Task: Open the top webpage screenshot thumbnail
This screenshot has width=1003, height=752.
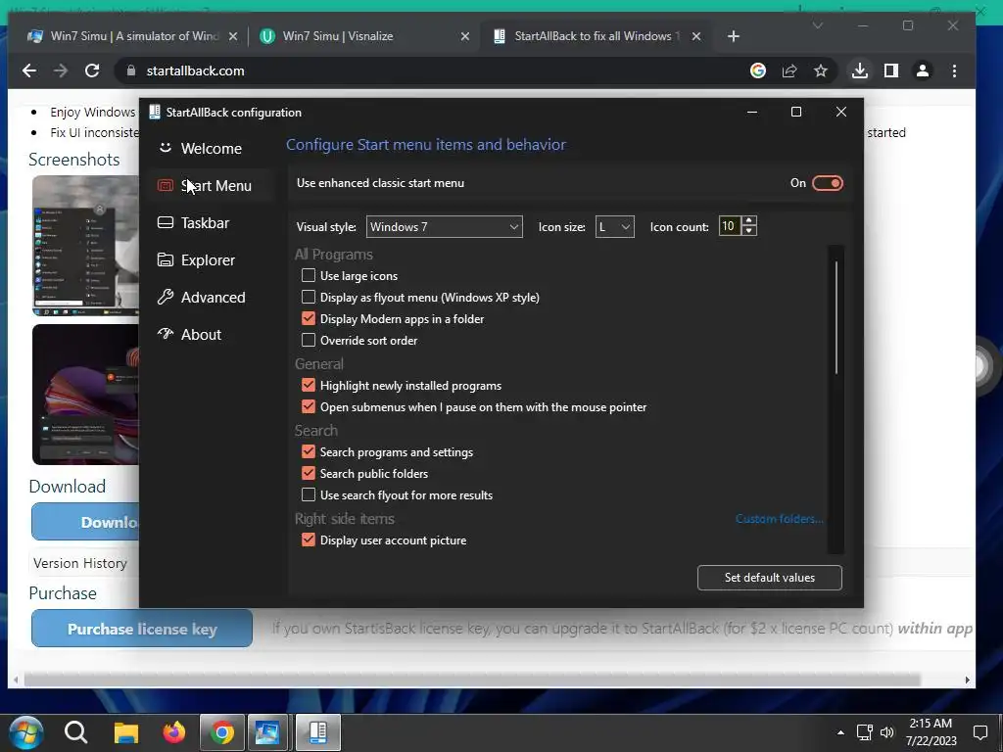Action: 86,246
